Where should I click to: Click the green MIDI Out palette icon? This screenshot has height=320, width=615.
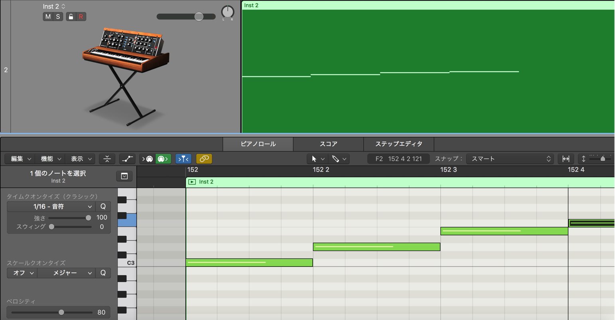(x=163, y=159)
